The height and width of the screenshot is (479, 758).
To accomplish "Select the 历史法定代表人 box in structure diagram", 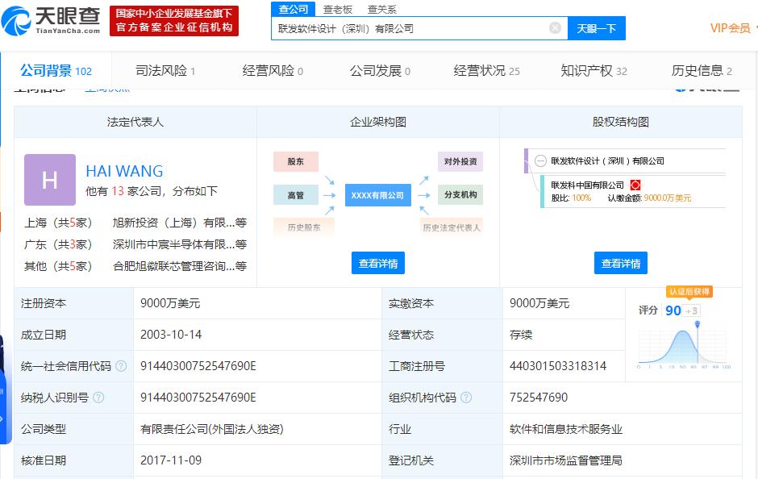I will (452, 227).
